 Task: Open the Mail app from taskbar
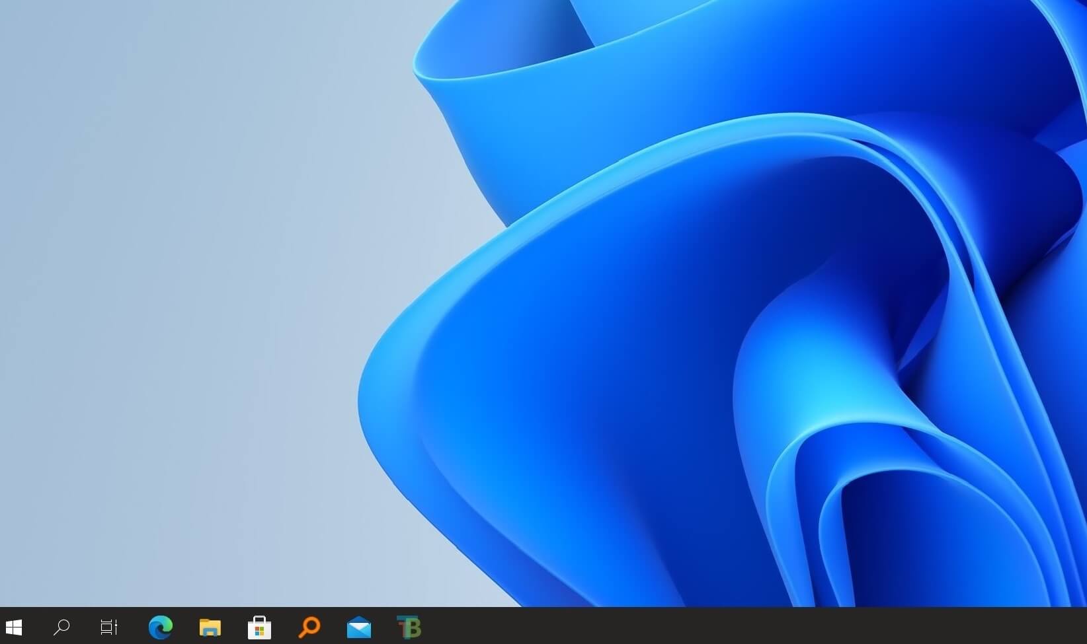[x=359, y=627]
